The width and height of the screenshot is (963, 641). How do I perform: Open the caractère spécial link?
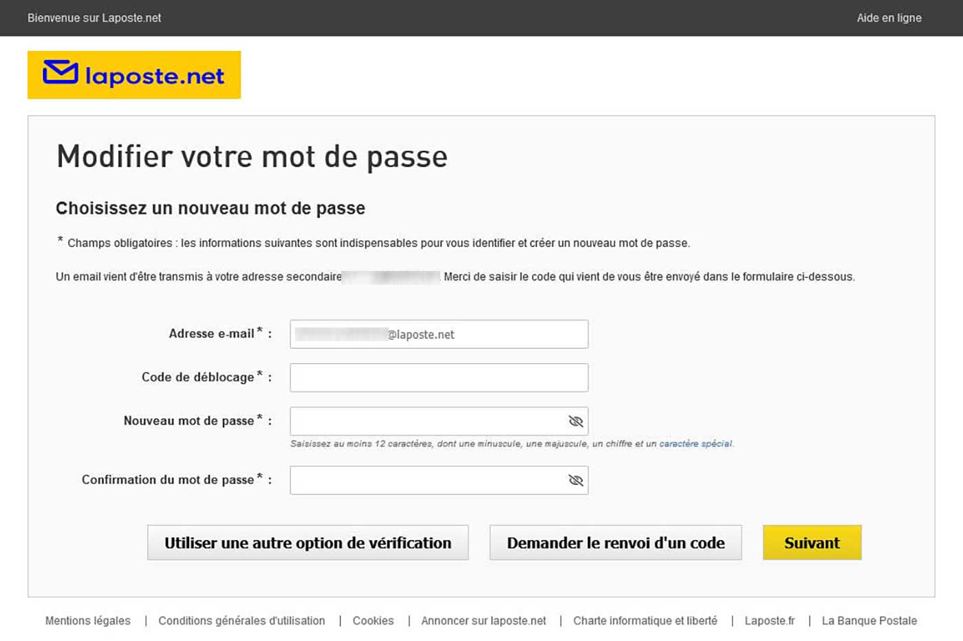(x=695, y=444)
